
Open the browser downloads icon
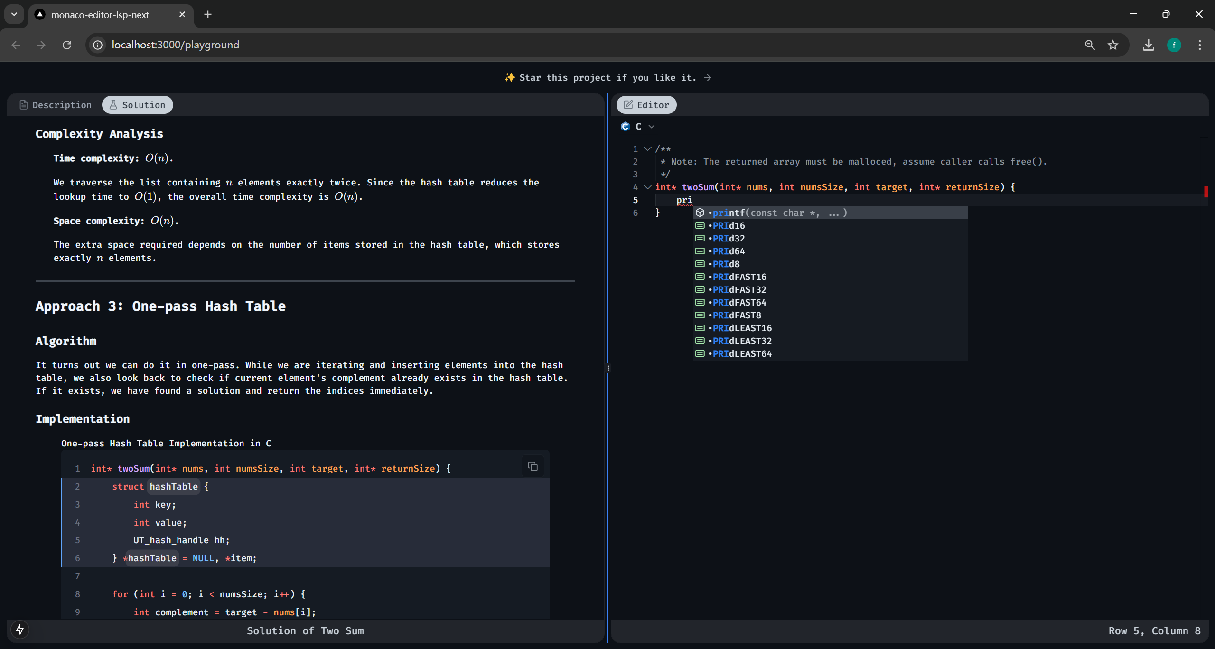(x=1148, y=45)
